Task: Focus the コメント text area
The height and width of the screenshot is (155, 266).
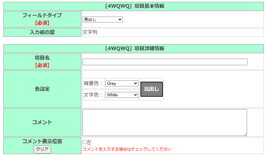Action: 164,122
